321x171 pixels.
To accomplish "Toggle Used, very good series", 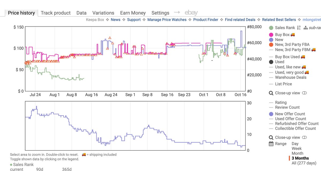I will [x=289, y=72].
